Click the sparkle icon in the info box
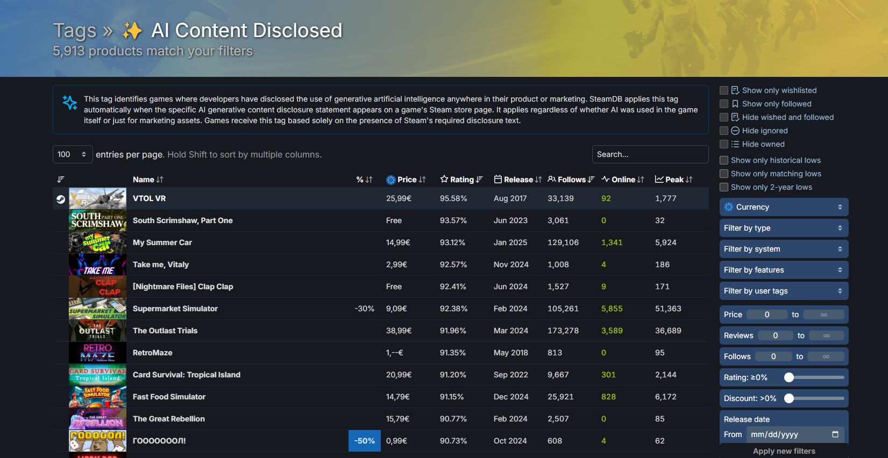 coord(70,102)
